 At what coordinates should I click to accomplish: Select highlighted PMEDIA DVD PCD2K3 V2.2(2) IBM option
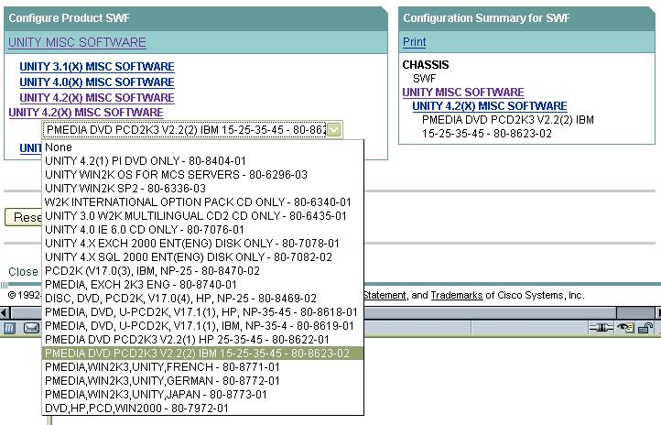202,354
